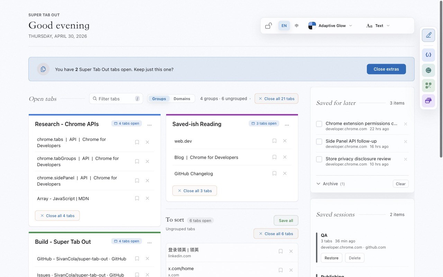Close the Blog Chrome for Developers tab
This screenshot has width=443, height=277.
[x=285, y=157]
